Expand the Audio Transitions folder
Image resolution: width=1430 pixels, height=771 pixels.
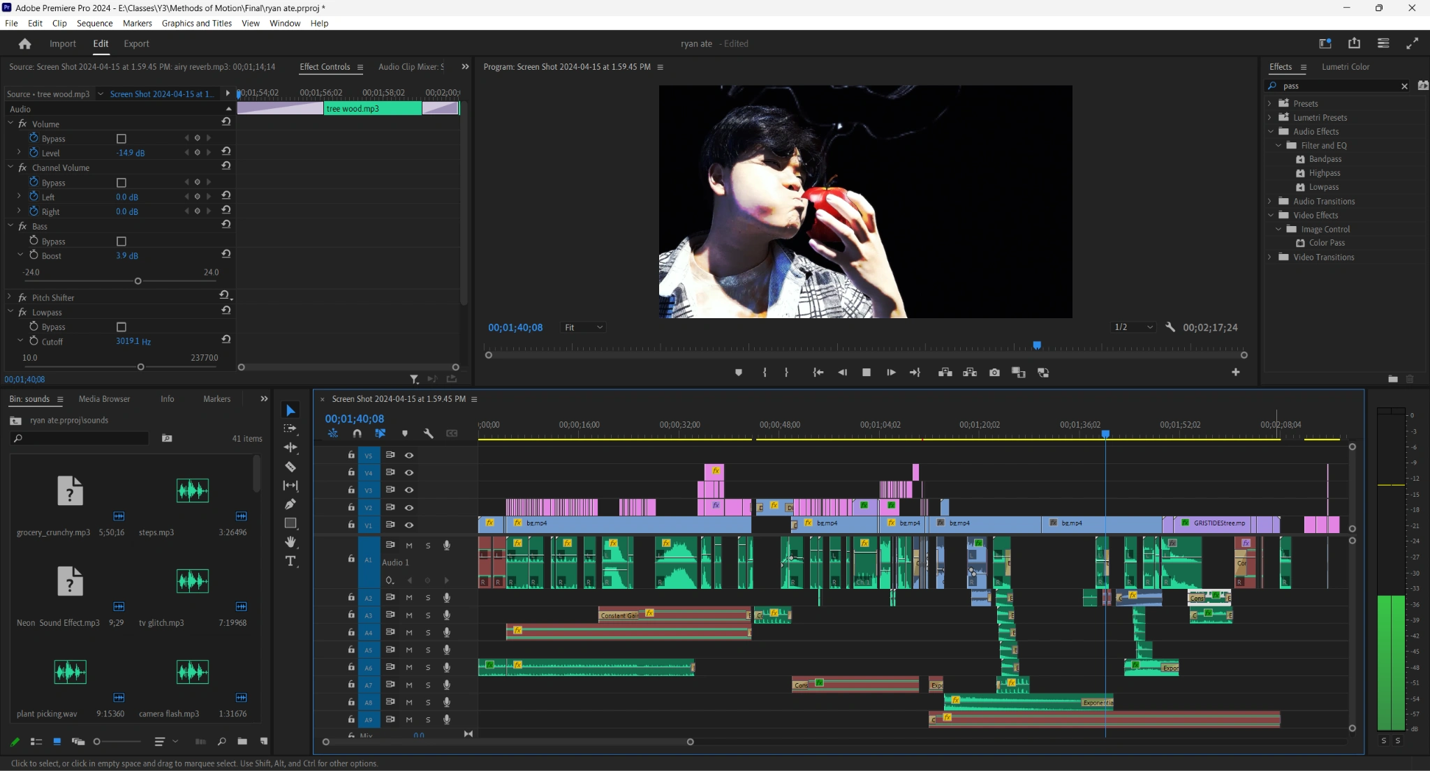point(1269,201)
